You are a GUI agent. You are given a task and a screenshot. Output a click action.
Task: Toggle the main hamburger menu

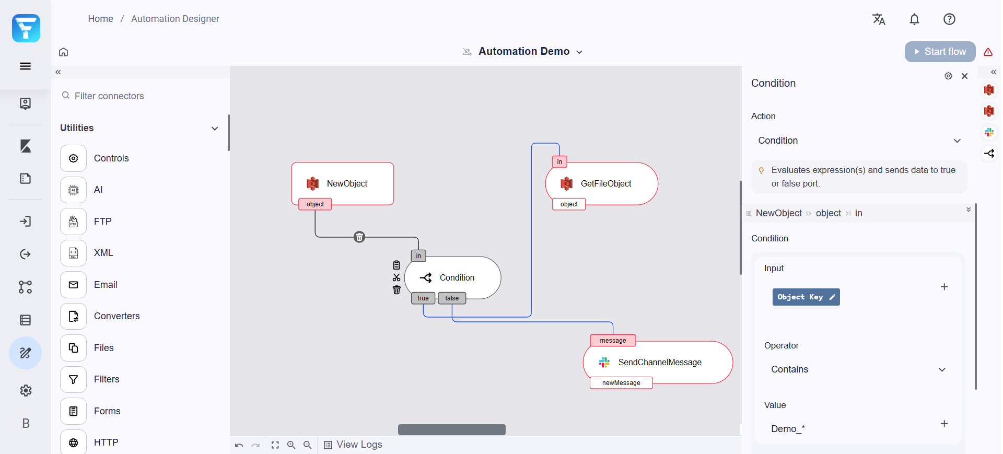coord(25,66)
